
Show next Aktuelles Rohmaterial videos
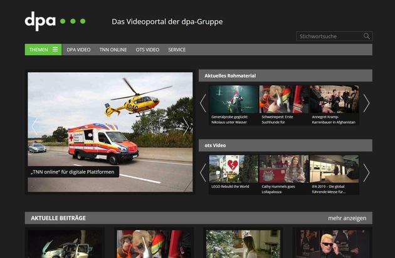click(367, 103)
